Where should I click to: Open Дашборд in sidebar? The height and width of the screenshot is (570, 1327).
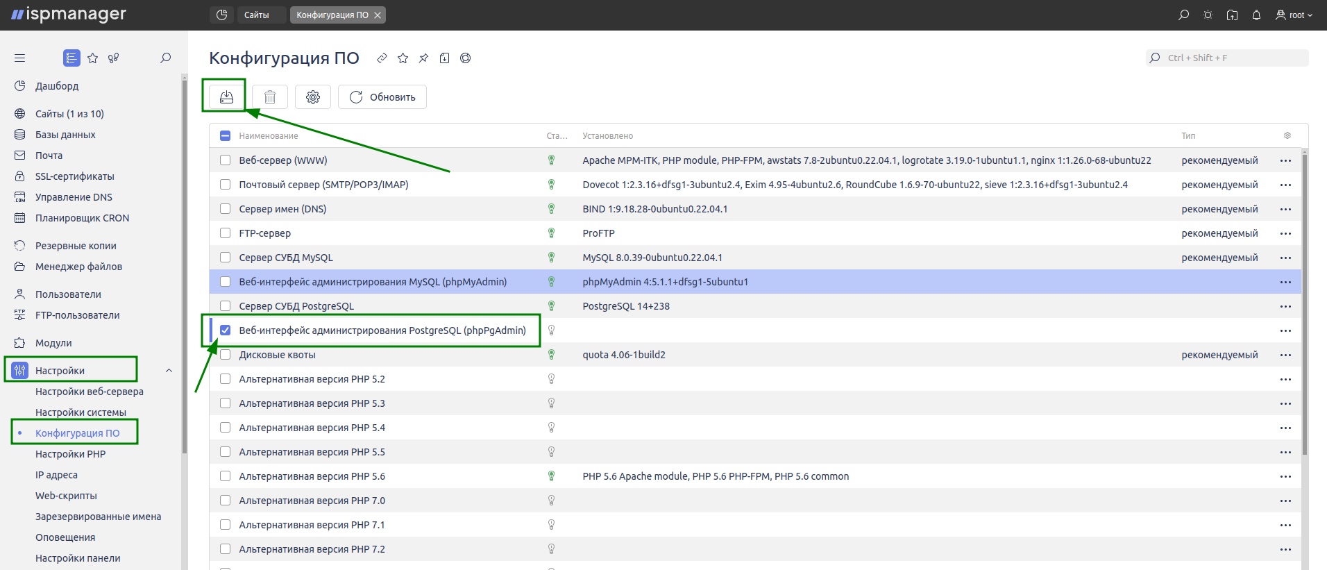[57, 86]
